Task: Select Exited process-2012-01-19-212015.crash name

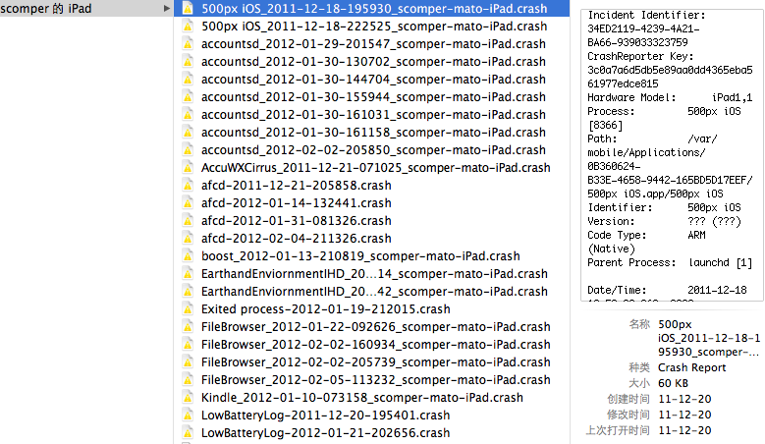Action: point(325,309)
